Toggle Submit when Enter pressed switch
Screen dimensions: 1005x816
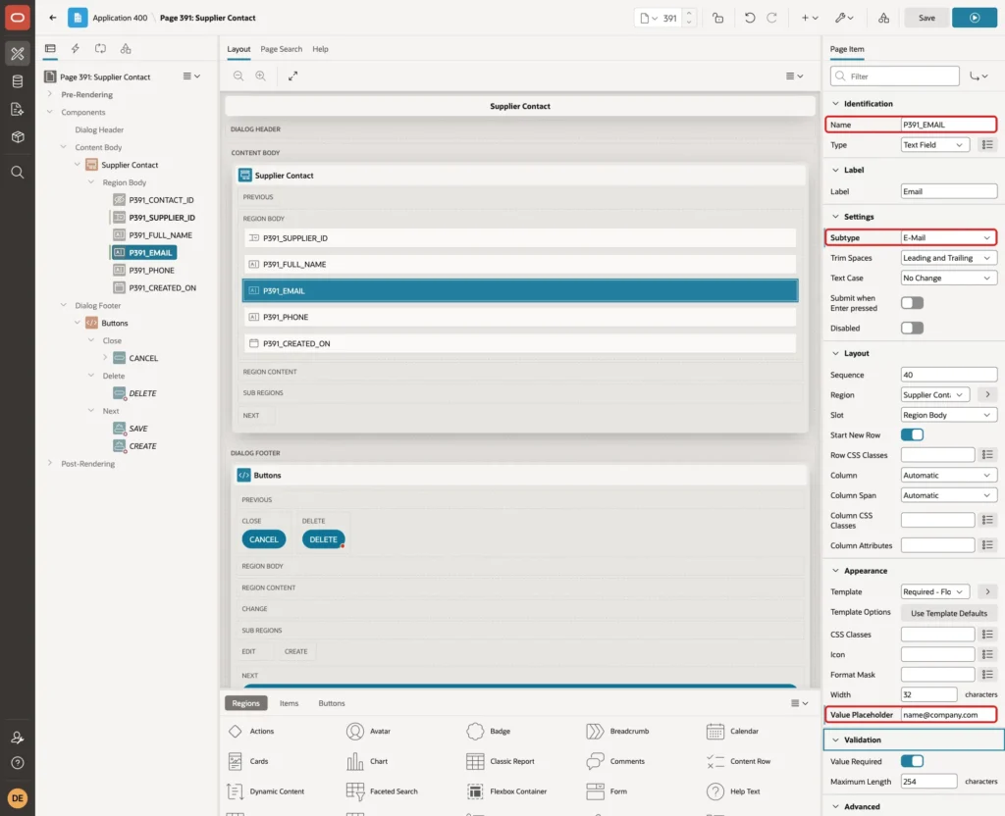912,303
